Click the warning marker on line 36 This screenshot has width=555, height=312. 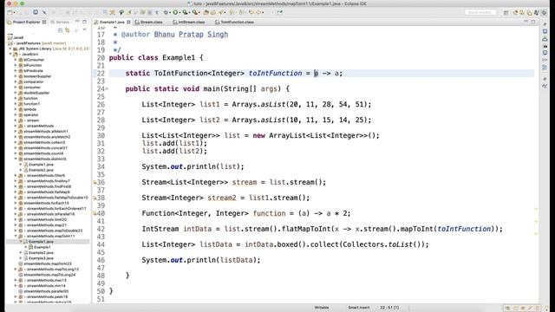(95, 183)
